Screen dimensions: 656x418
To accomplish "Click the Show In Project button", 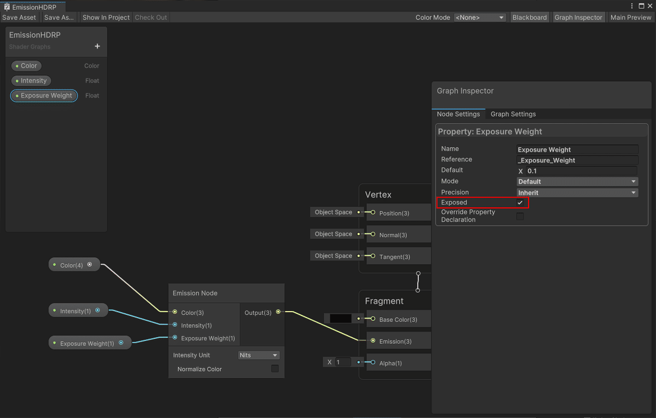I will click(106, 17).
